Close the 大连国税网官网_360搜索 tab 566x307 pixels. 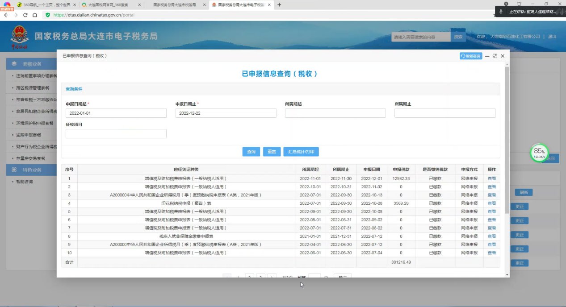[139, 5]
